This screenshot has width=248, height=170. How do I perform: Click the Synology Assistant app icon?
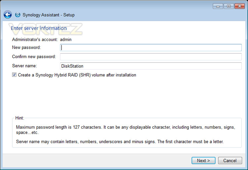(x=18, y=15)
